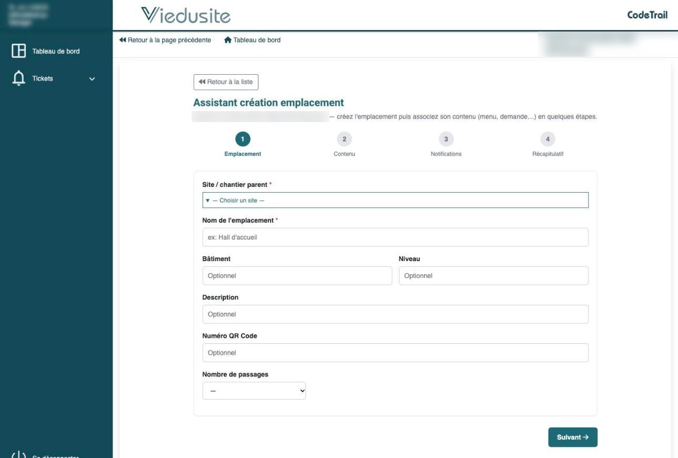The image size is (678, 458).
Task: Click the Nombre de passages label
Action: pyautogui.click(x=235, y=374)
